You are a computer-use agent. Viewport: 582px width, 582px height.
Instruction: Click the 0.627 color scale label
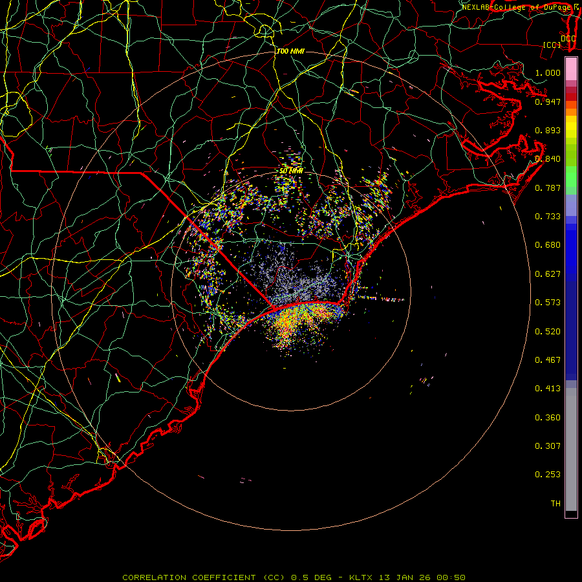click(548, 274)
